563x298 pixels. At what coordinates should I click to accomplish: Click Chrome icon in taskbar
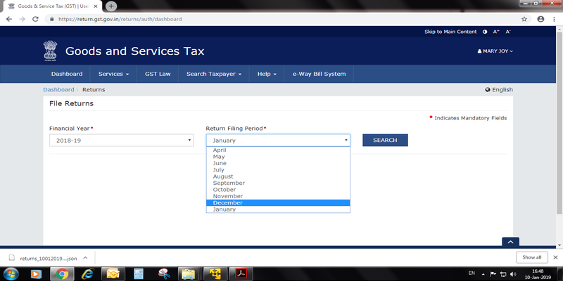62,274
